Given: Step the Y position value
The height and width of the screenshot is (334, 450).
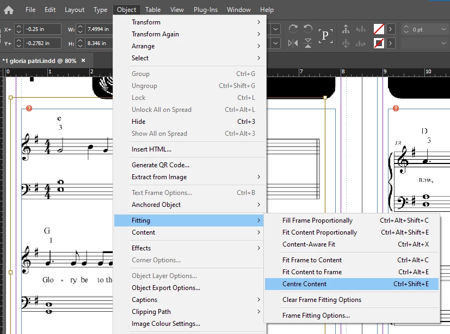Looking at the screenshot, I should pos(19,43).
